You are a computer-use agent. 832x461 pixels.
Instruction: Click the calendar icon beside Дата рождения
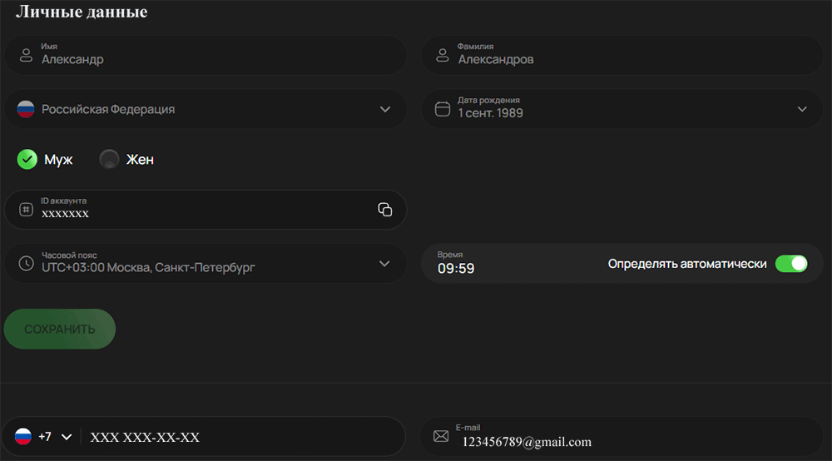pos(443,109)
